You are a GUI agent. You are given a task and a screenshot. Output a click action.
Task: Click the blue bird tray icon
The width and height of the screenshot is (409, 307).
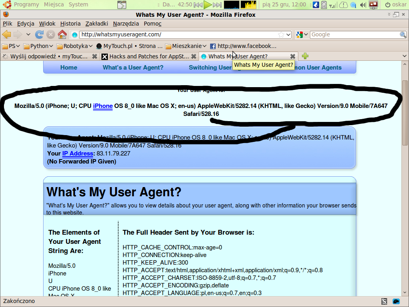(316, 5)
